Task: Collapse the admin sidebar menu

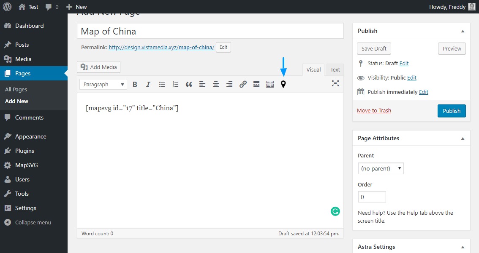Action: point(33,222)
